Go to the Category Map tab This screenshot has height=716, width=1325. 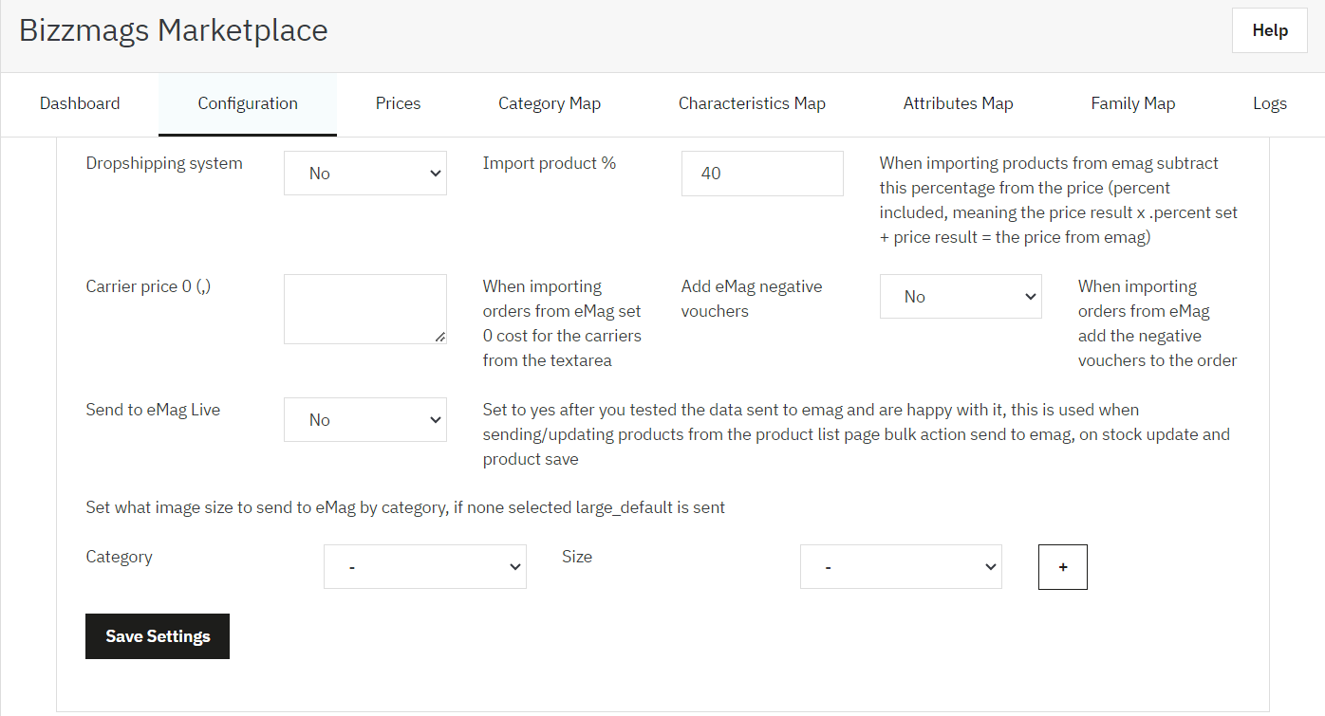click(x=550, y=103)
